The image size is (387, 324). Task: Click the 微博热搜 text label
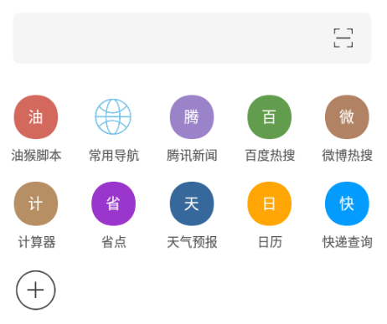coord(348,156)
